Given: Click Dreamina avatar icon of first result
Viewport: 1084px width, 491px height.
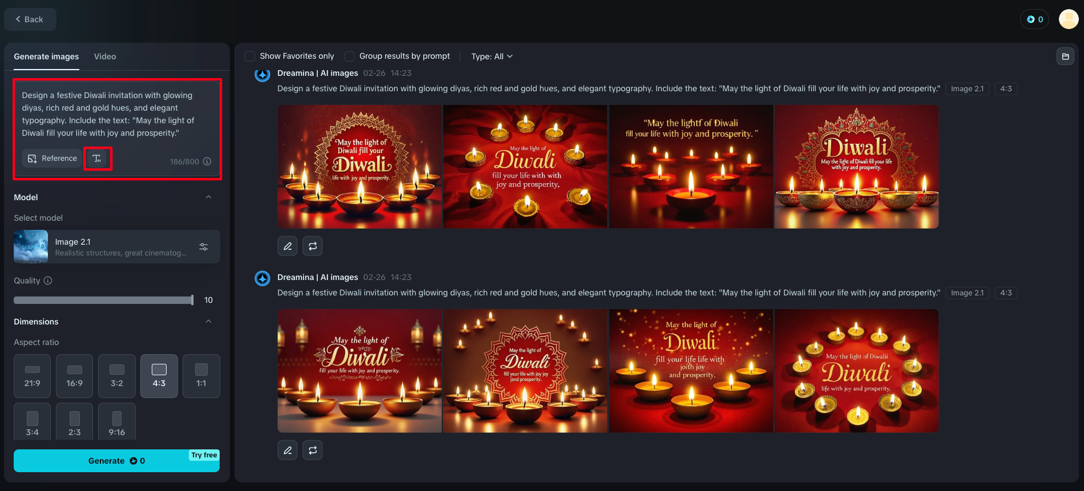Looking at the screenshot, I should pos(262,74).
